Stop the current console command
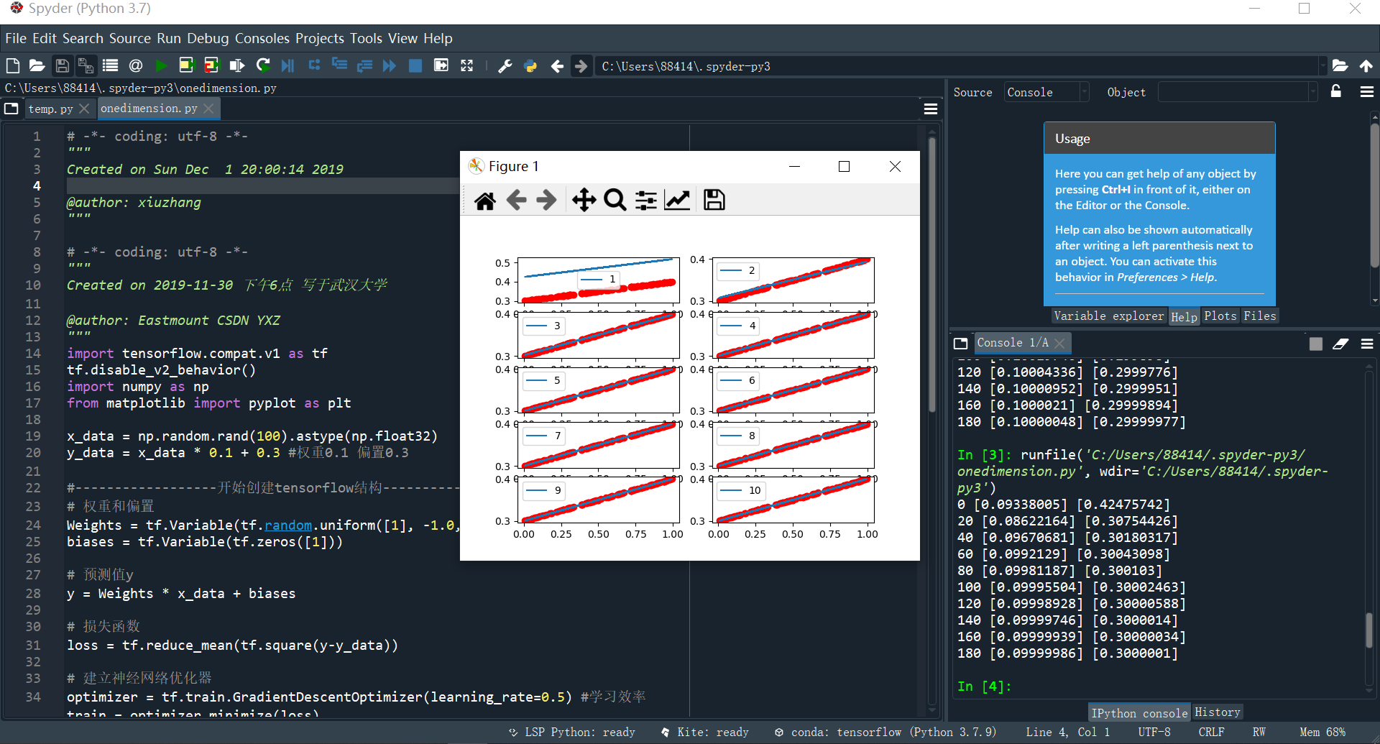Viewport: 1380px width, 744px height. 1316,344
